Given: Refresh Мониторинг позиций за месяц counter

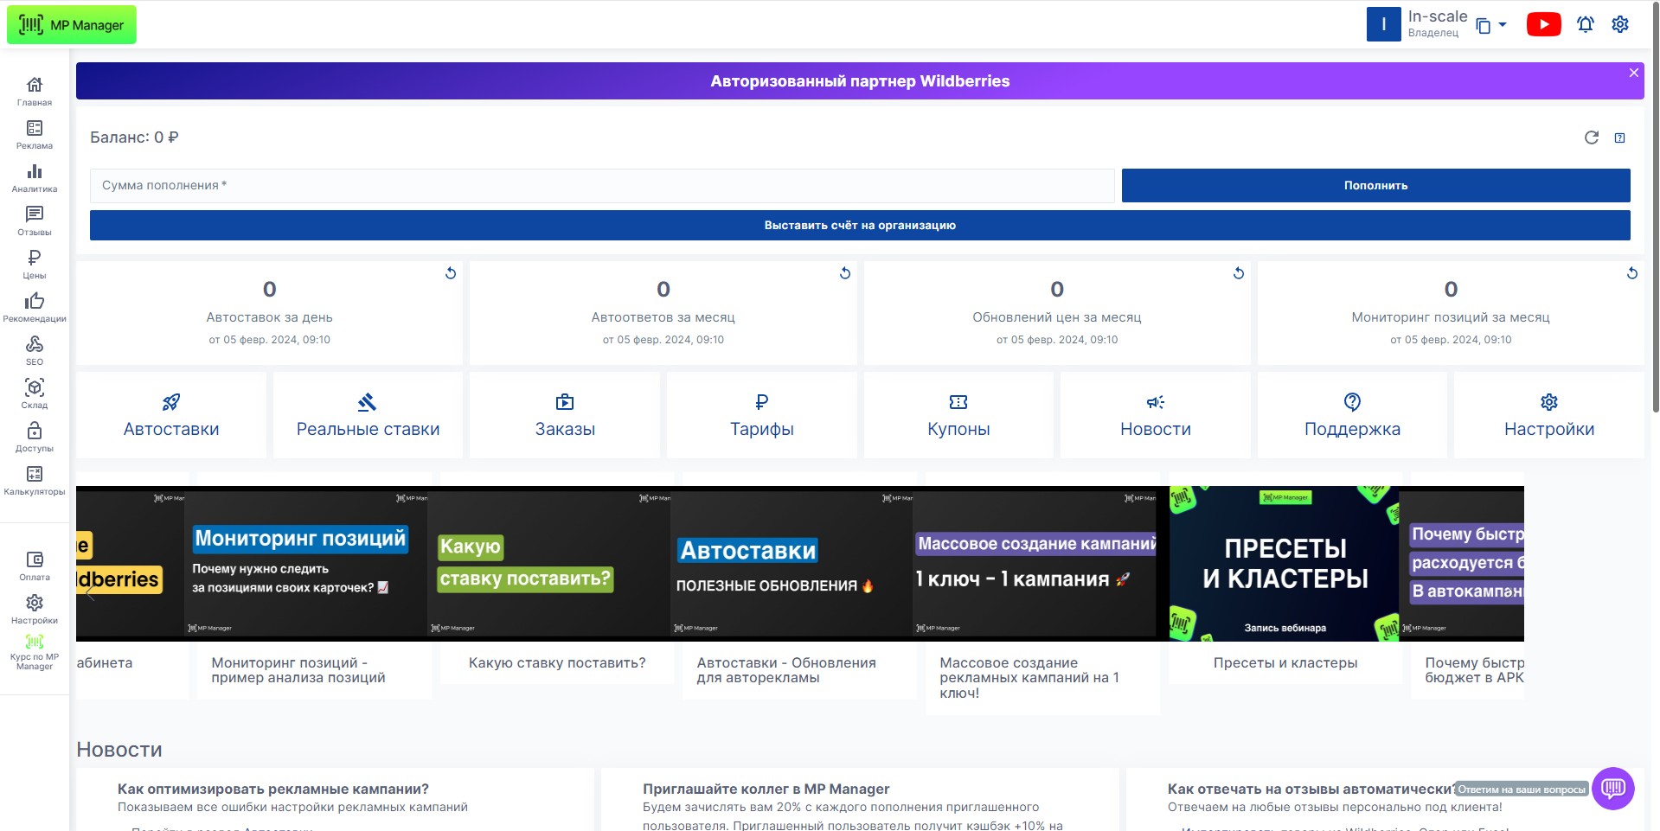Looking at the screenshot, I should (1632, 273).
